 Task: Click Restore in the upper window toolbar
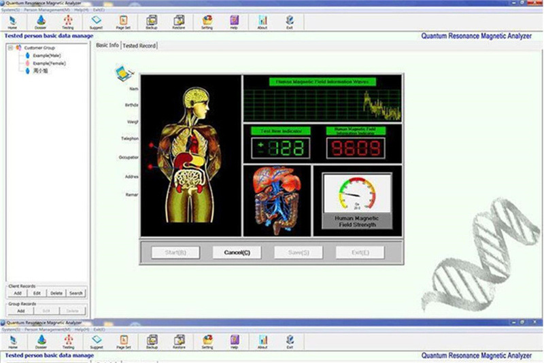(x=179, y=22)
